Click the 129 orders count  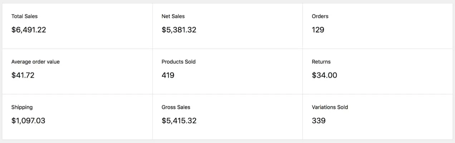point(318,30)
